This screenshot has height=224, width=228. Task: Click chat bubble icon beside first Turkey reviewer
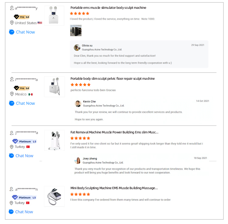[x=12, y=155]
